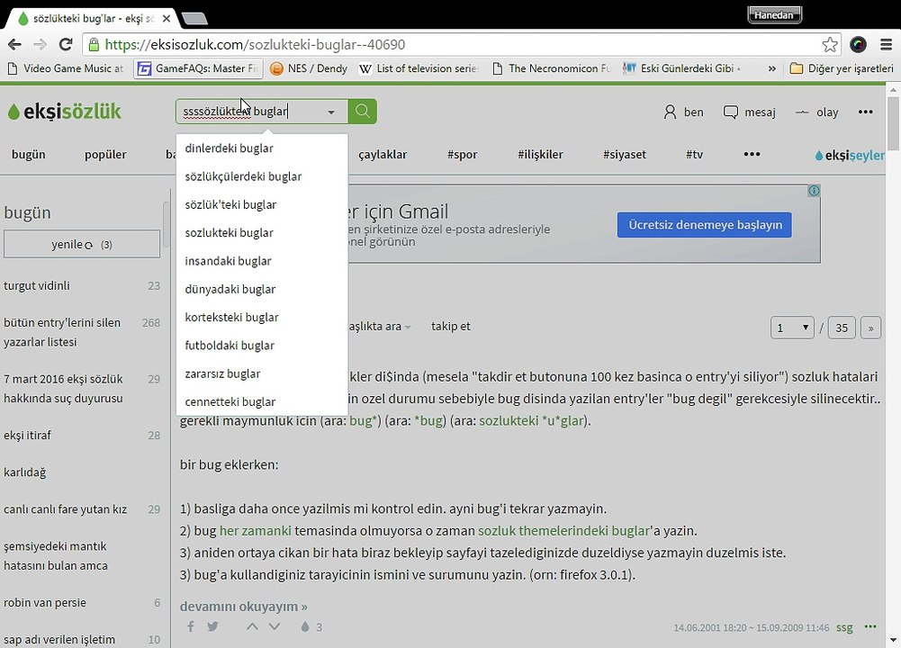This screenshot has height=648, width=901.
Task: Open 'List of television series' Wikipedia bookmark
Action: [419, 68]
